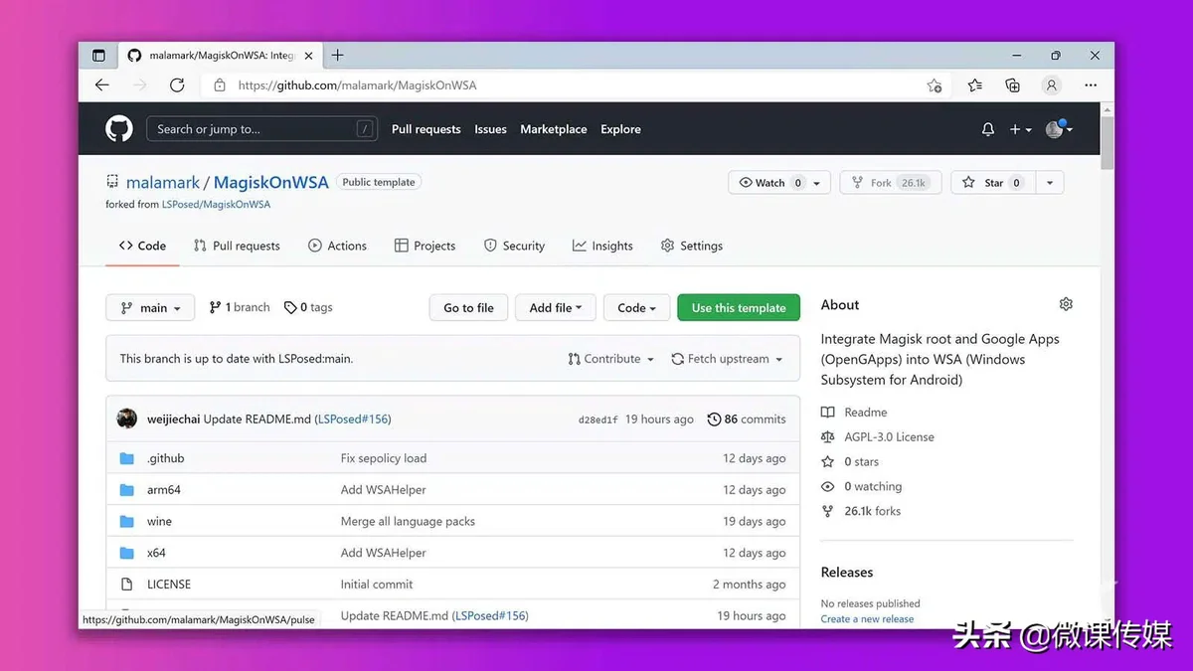
Task: Click the browser back arrow
Action: [101, 85]
